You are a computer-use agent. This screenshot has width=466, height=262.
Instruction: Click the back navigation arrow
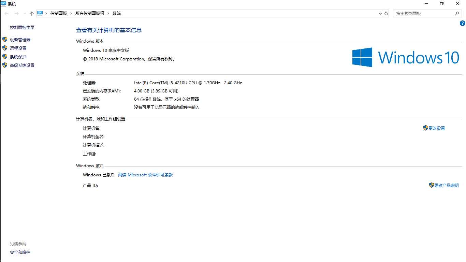7,13
